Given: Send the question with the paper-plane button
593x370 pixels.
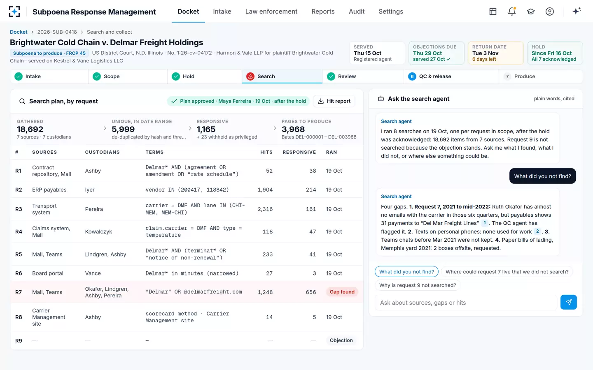Looking at the screenshot, I should tap(569, 302).
